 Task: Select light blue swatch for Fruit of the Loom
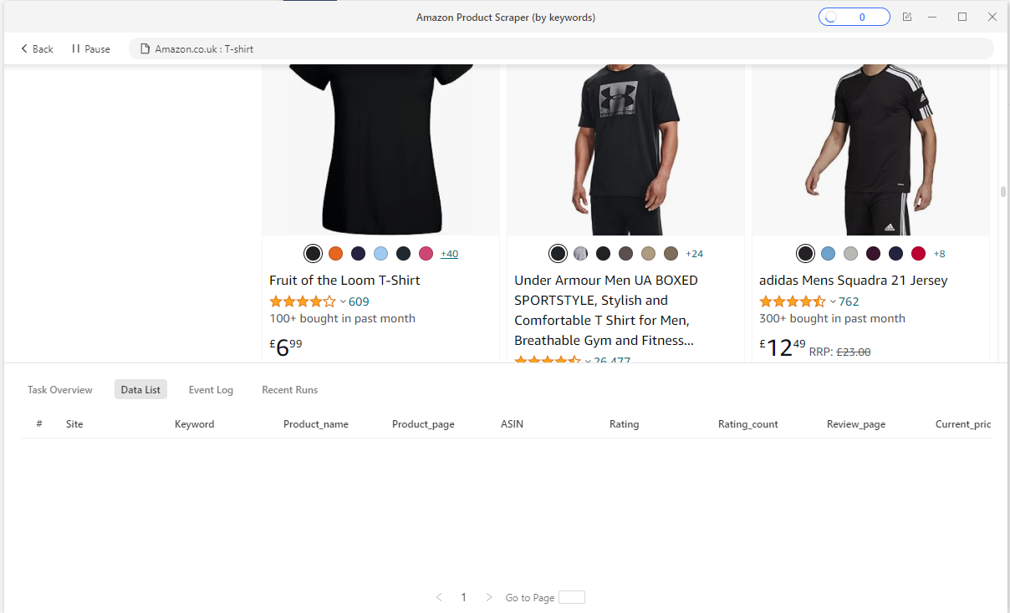click(x=380, y=254)
